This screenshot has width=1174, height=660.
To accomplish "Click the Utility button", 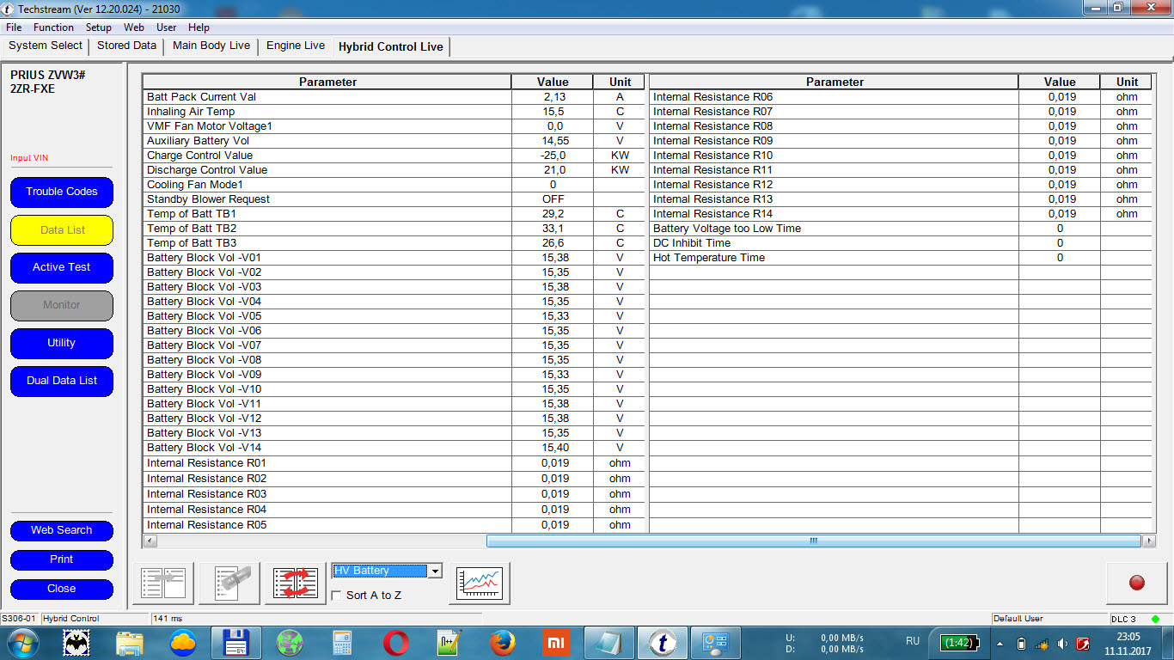I will 62,343.
